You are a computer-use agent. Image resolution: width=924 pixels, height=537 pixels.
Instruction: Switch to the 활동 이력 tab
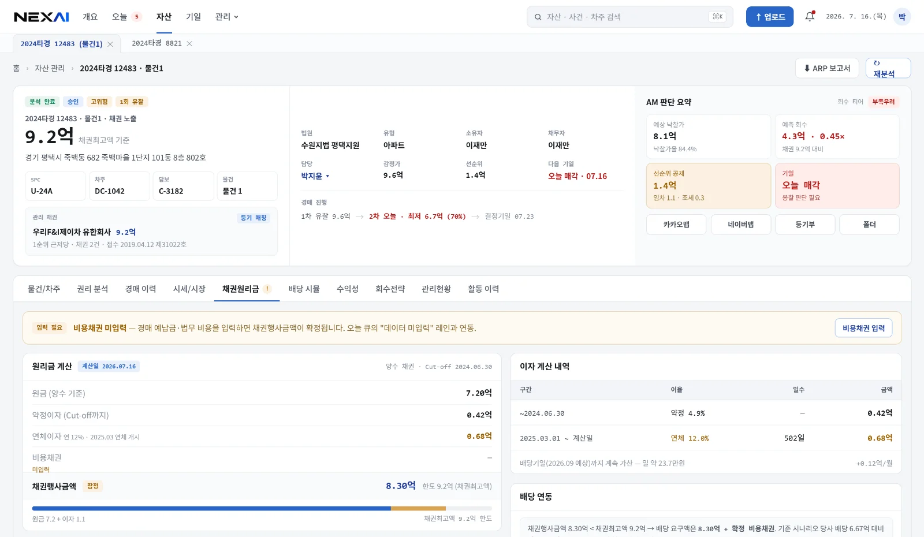[x=483, y=289]
